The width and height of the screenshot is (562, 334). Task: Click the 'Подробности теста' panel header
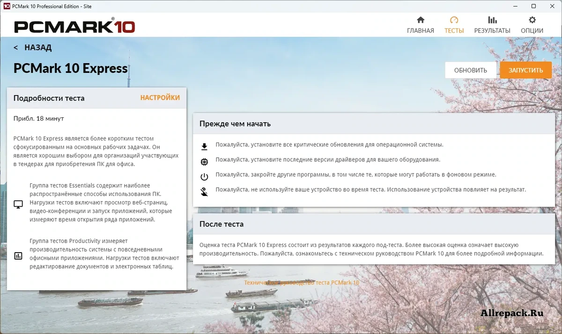[96, 98]
